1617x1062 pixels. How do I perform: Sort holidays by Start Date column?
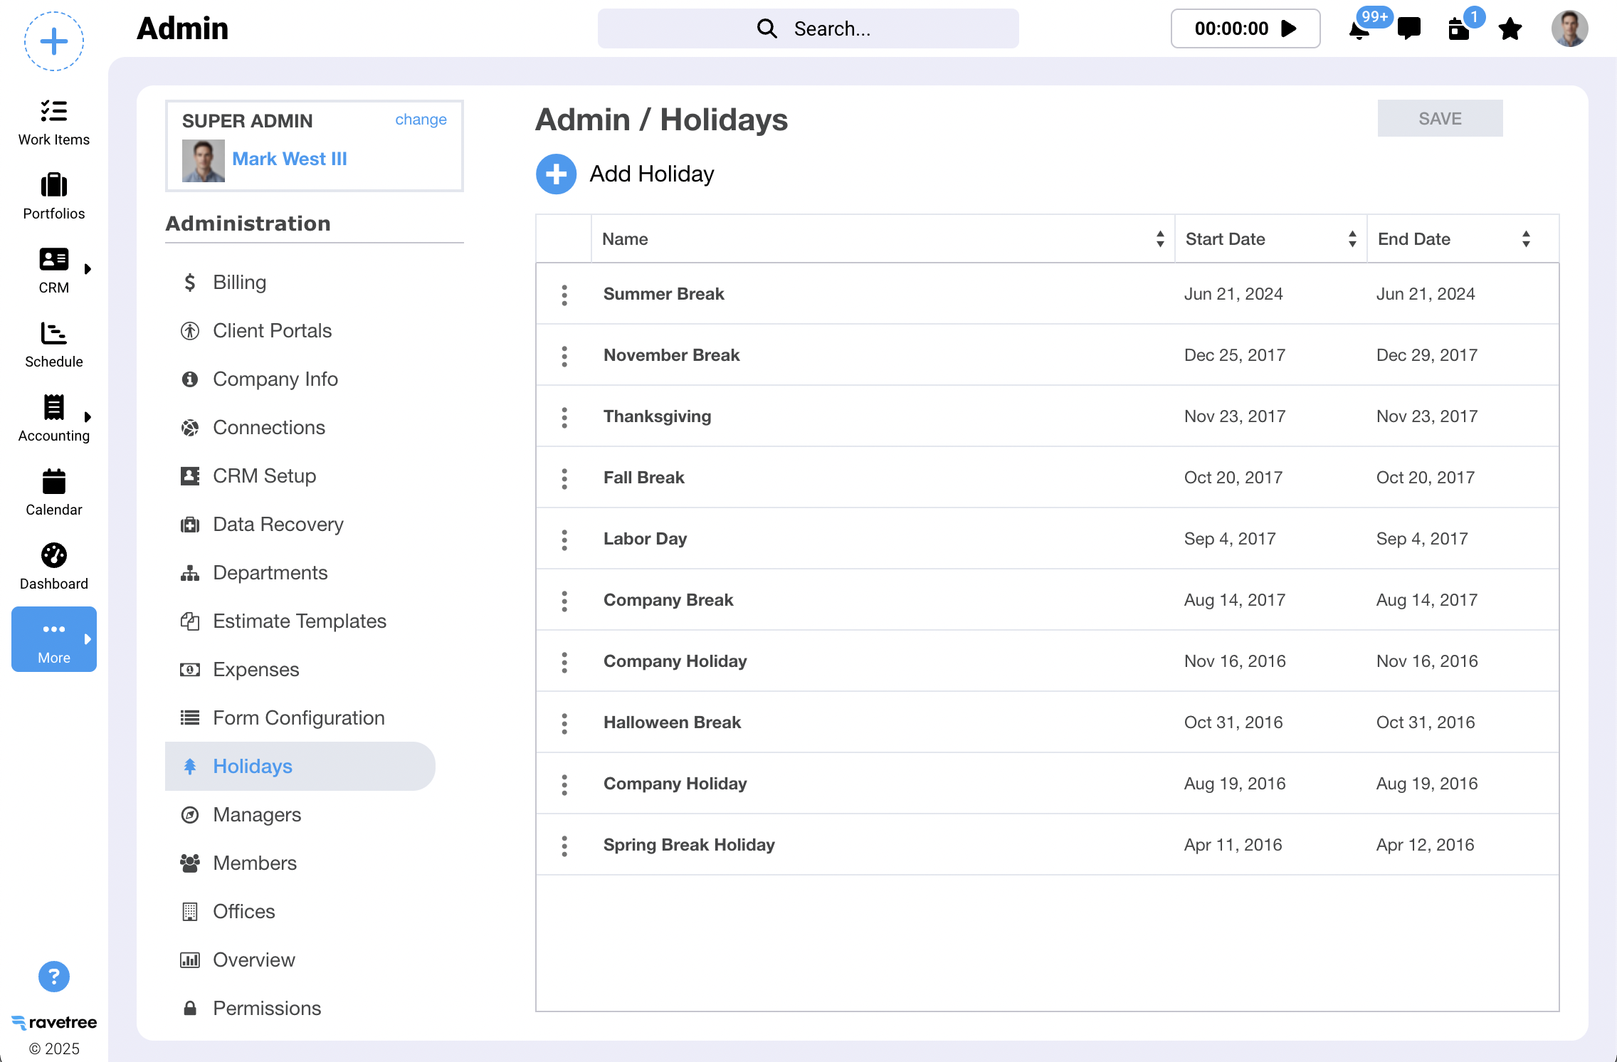pos(1352,239)
